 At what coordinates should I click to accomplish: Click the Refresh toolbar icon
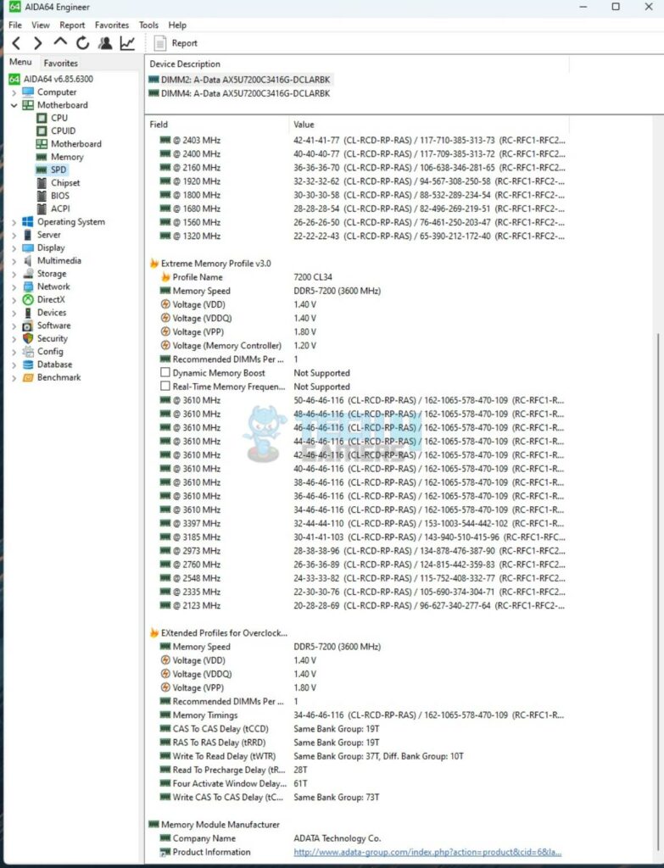tap(82, 43)
